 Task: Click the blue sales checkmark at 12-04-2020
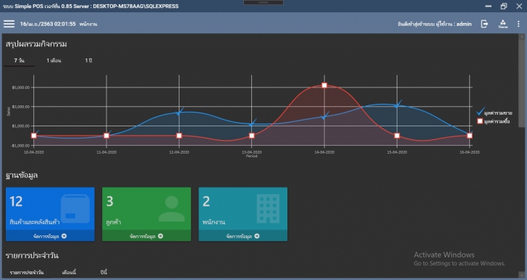click(x=179, y=112)
